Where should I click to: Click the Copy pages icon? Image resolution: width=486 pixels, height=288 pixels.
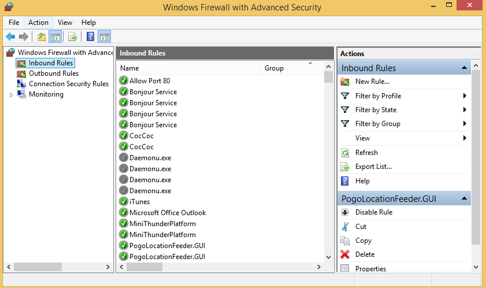click(x=345, y=241)
